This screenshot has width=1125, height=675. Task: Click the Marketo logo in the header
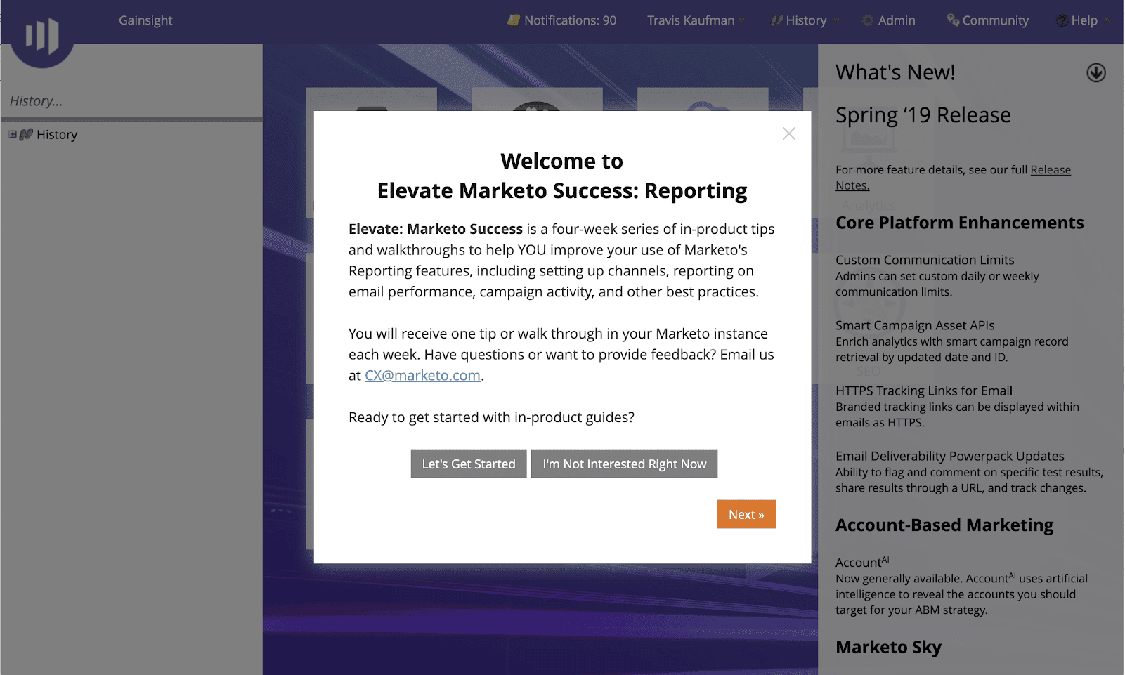41,37
